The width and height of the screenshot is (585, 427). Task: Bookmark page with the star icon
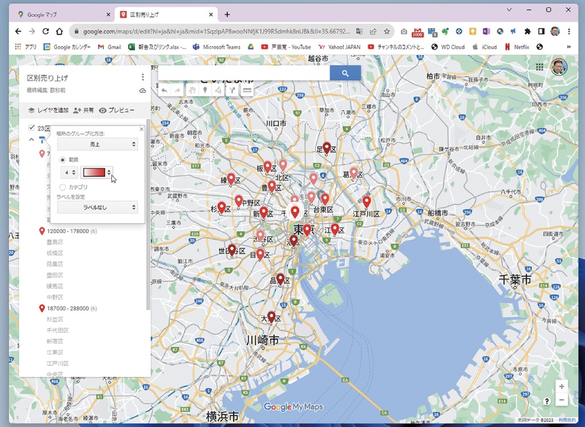[x=387, y=32]
